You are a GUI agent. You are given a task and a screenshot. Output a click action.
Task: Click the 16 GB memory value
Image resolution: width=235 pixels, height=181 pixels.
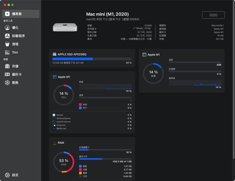220,35
